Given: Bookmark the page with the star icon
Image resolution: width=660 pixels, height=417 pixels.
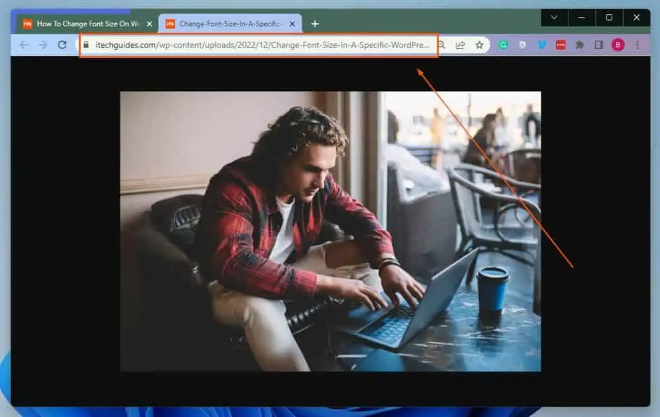Looking at the screenshot, I should pyautogui.click(x=478, y=45).
